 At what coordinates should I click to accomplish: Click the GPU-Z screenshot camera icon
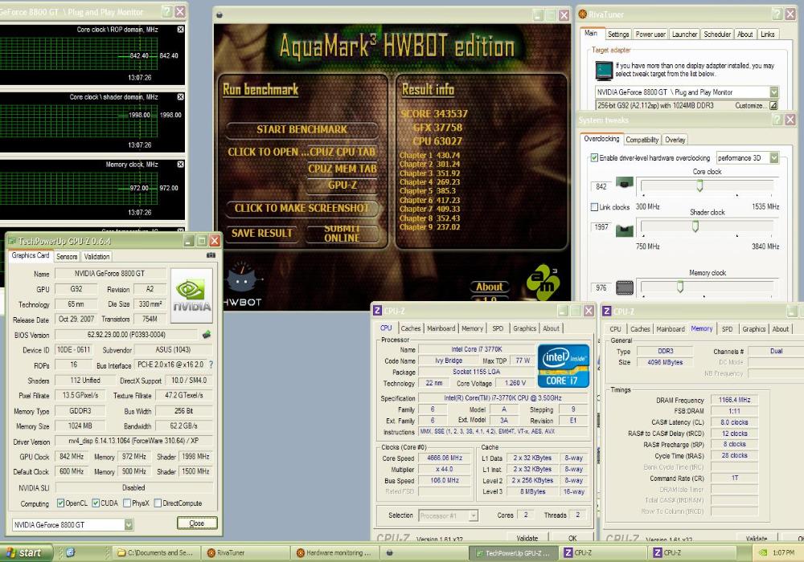pyautogui.click(x=211, y=255)
